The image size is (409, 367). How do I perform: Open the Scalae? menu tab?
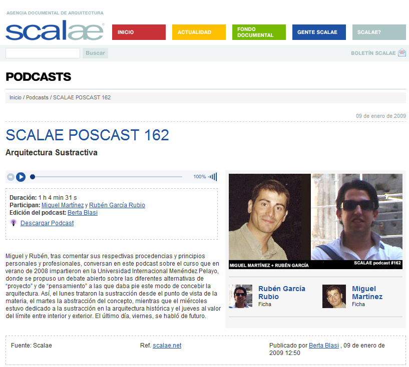pos(379,32)
